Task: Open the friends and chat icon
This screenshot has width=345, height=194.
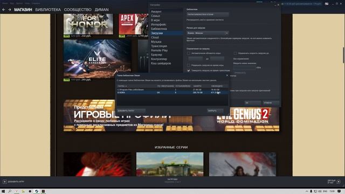Action: (339, 182)
